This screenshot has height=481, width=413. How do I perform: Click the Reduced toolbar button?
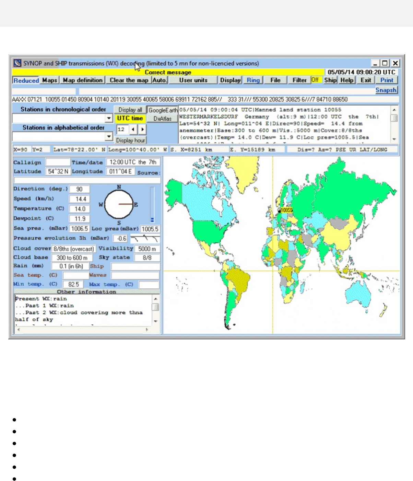tap(26, 81)
